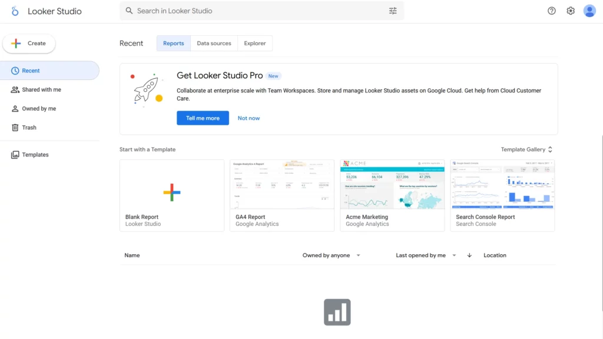
Task: Click the Tell me more button
Action: click(x=203, y=118)
